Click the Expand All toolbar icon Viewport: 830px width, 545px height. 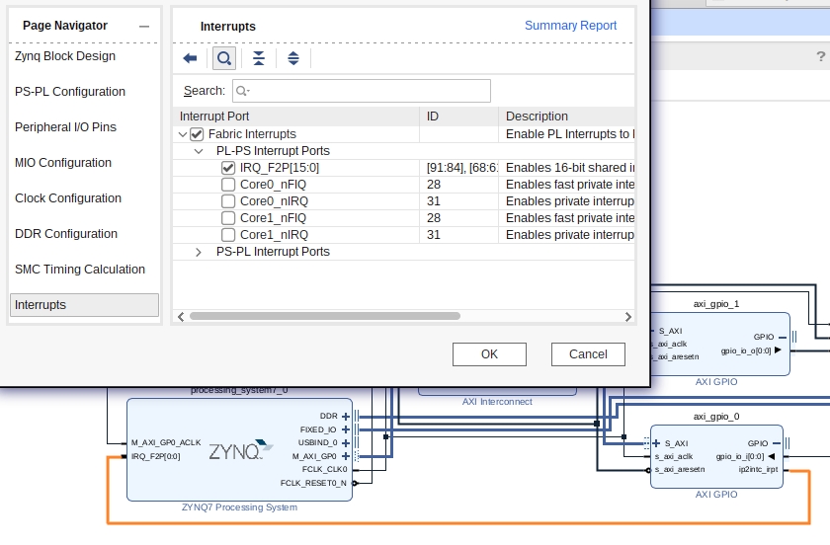pos(293,58)
